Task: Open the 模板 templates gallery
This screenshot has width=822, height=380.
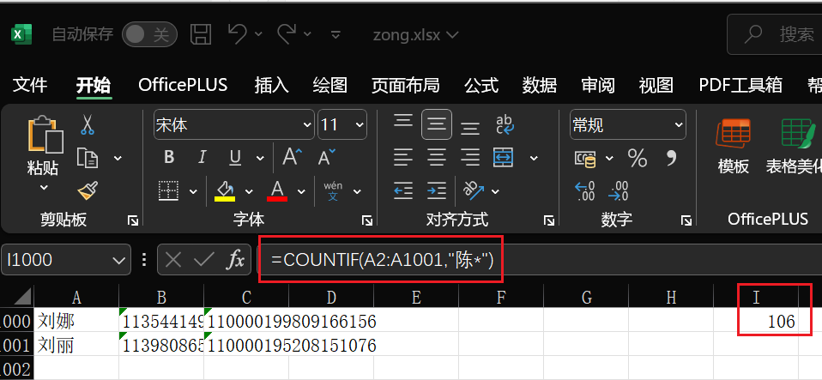Action: coord(734,146)
